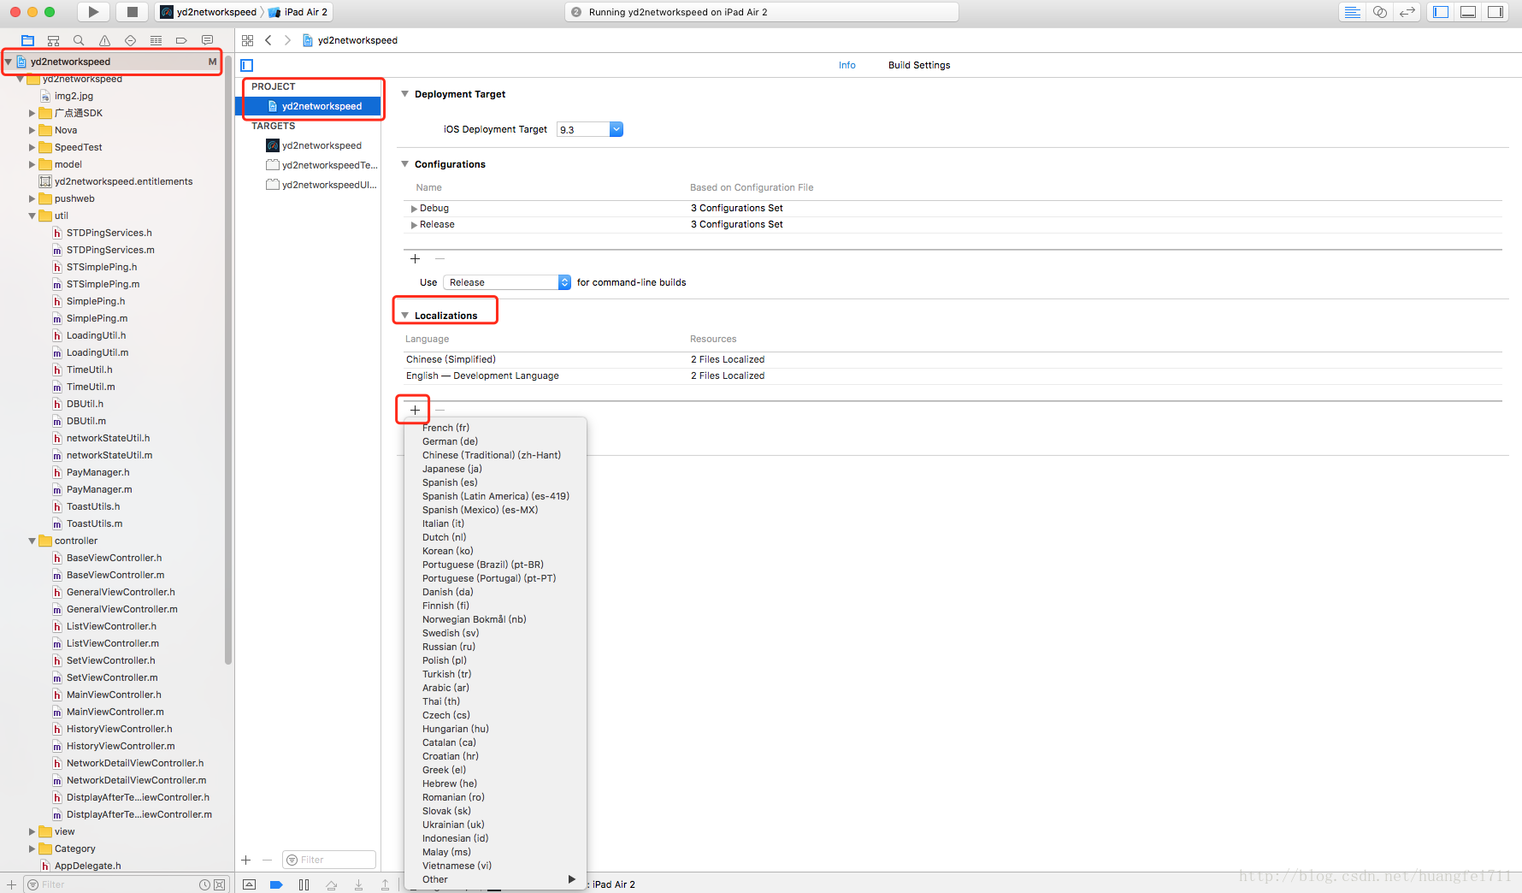Open the PayManager.m file
The image size is (1522, 893).
98,489
